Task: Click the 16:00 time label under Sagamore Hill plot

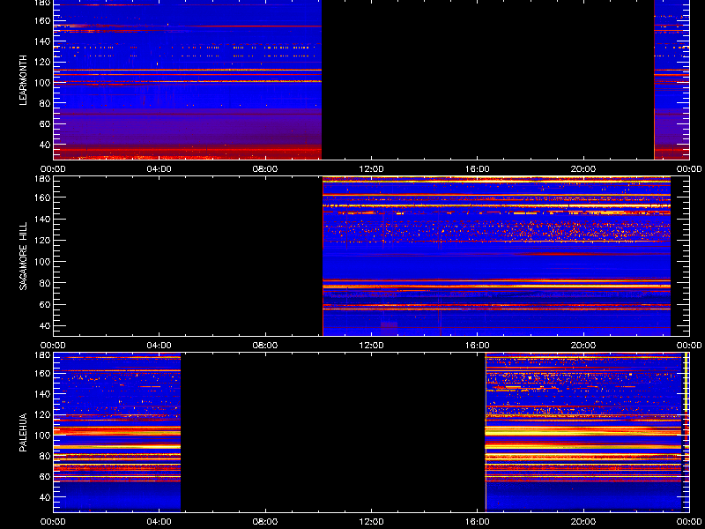Action: coord(478,346)
